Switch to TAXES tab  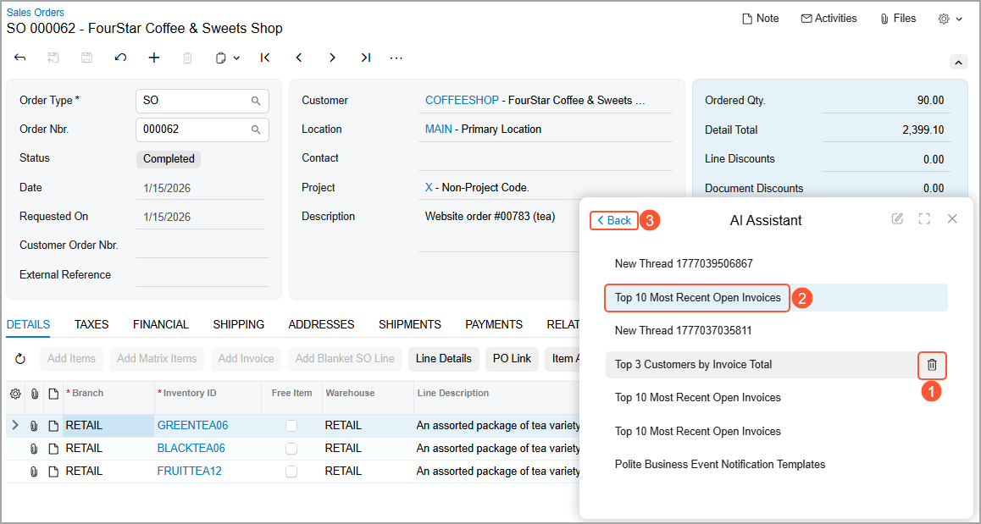91,324
